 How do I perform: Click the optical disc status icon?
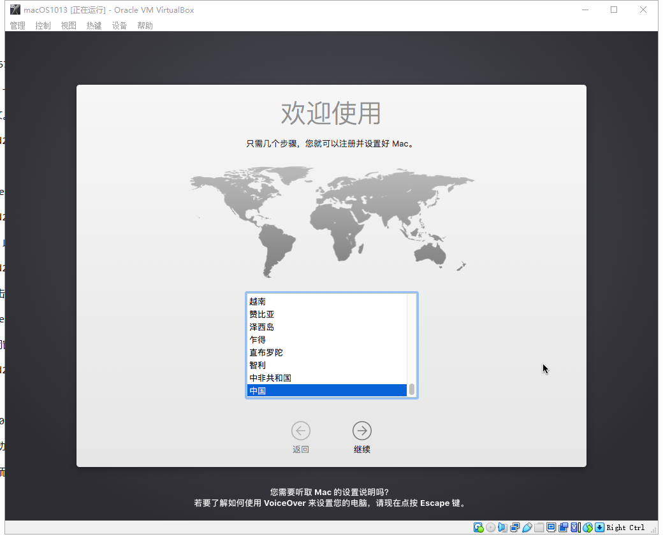[x=490, y=527]
